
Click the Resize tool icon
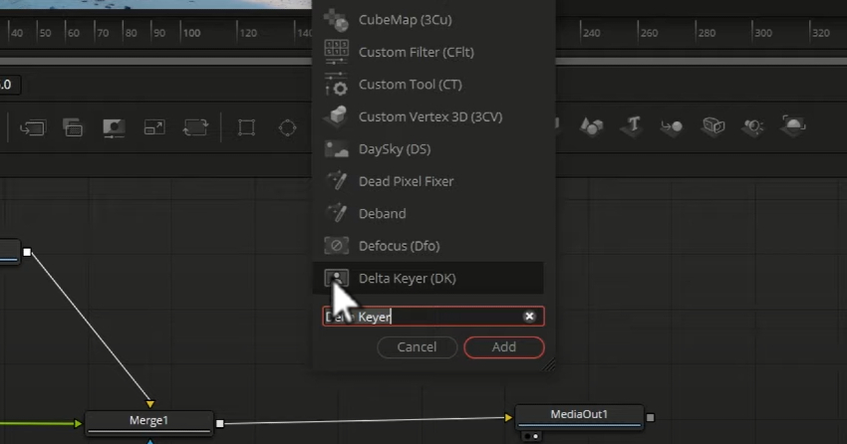(154, 127)
